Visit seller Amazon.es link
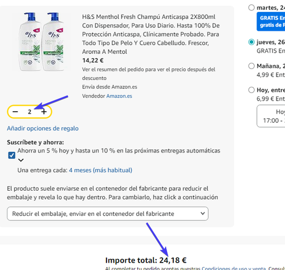Viewport: 285px width, 270px height. 119,96
